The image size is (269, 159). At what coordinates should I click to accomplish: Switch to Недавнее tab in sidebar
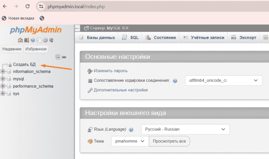click(12, 49)
